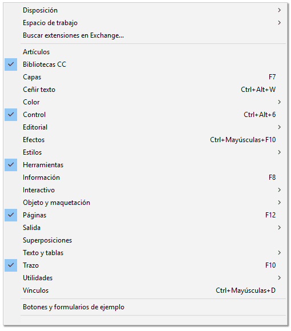Hide the Herramientas panel

pyautogui.click(x=11, y=165)
